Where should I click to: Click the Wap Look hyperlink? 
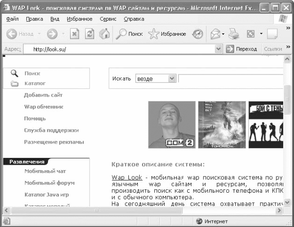127,177
